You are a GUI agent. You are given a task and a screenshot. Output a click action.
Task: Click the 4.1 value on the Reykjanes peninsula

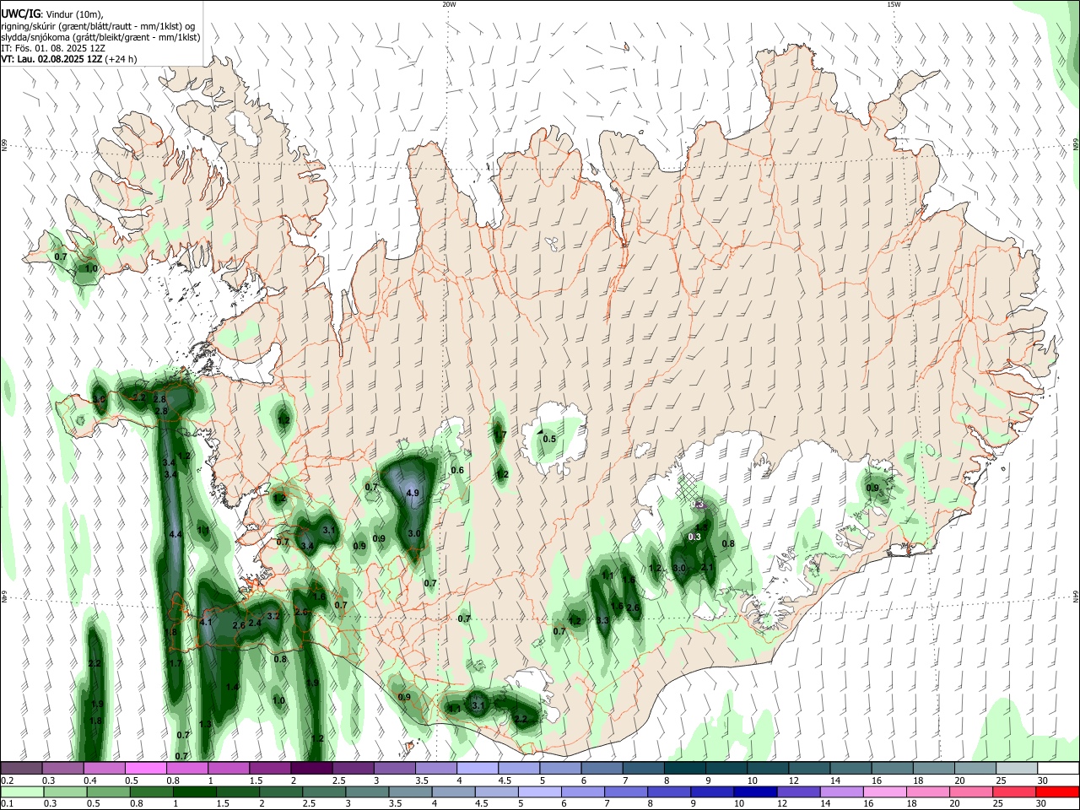(x=206, y=622)
